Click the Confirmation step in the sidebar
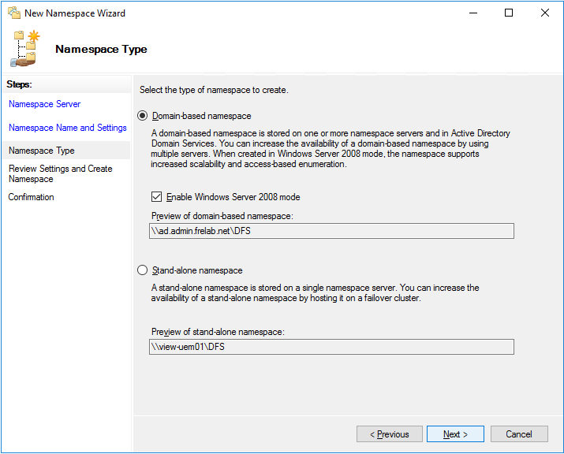The height and width of the screenshot is (454, 564). point(31,197)
